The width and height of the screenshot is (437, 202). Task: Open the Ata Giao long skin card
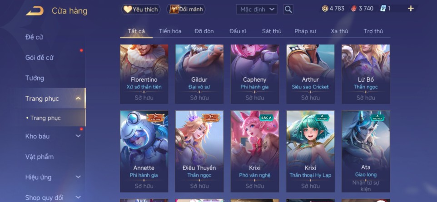[x=366, y=151]
